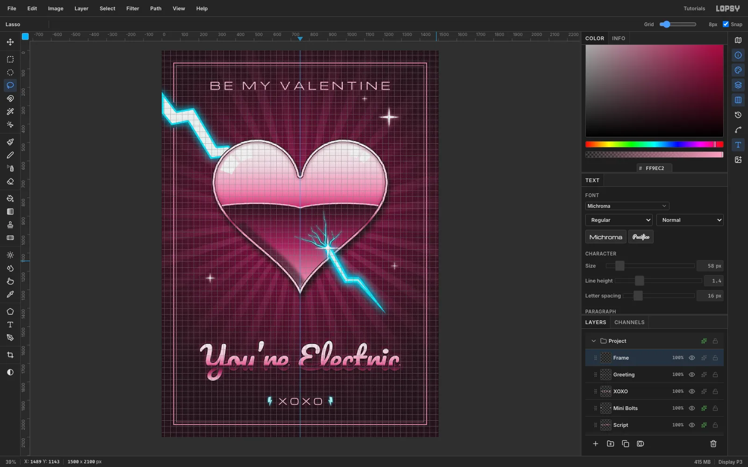Hide the Script layer
The height and width of the screenshot is (467, 748).
click(692, 425)
